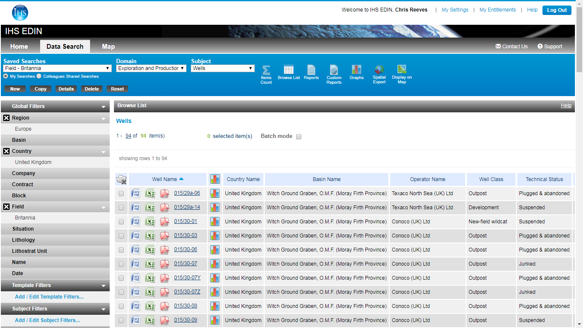Open PDF report for well 015/30-08

164,306
